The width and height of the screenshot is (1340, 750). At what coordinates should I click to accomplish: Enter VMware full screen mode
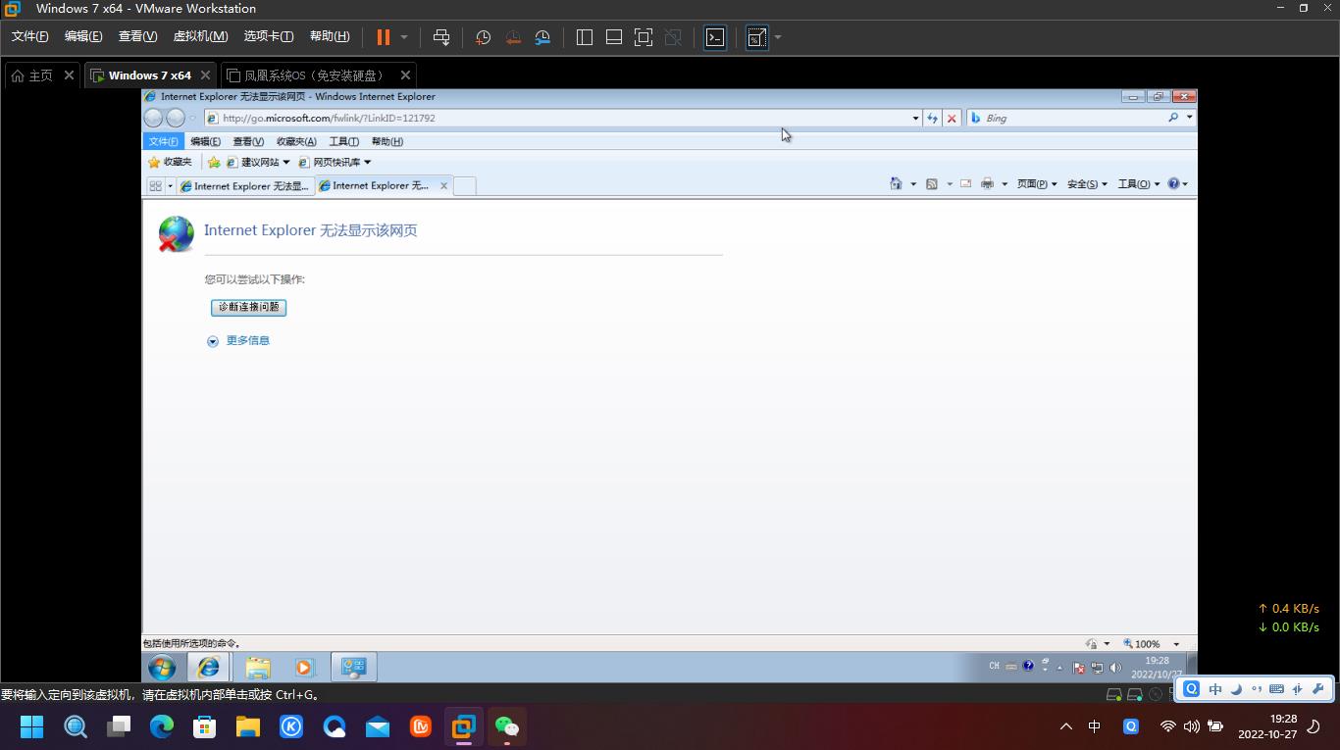pos(644,37)
